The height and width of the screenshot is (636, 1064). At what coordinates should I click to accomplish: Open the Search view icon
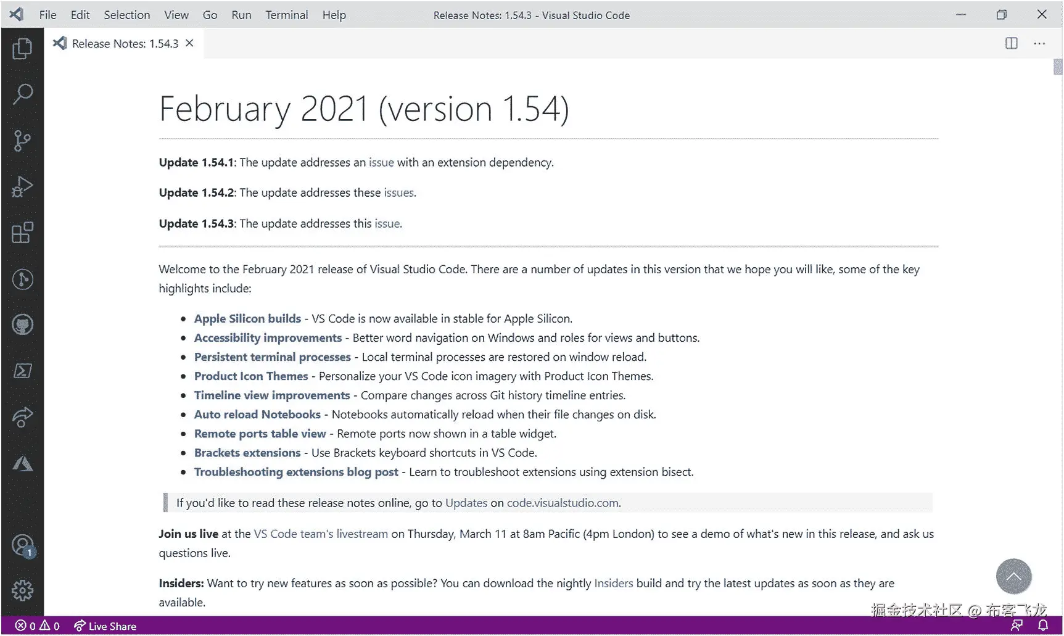coord(22,94)
